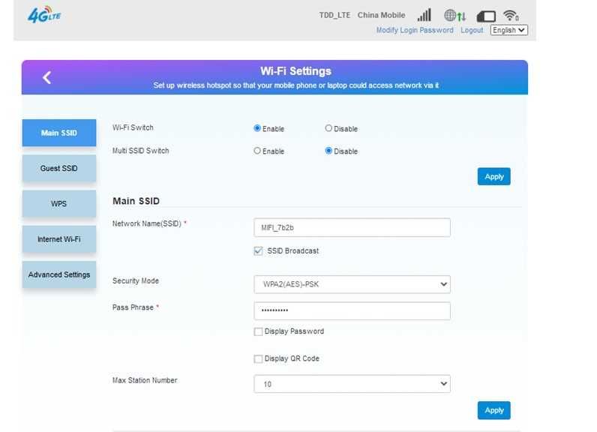Click the back arrow in Wi-Fi Settings header
This screenshot has width=597, height=432.
pyautogui.click(x=46, y=78)
